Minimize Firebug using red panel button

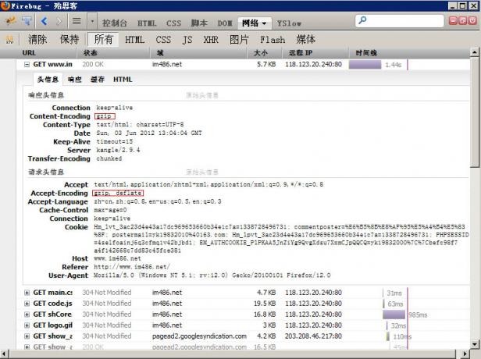453,20
